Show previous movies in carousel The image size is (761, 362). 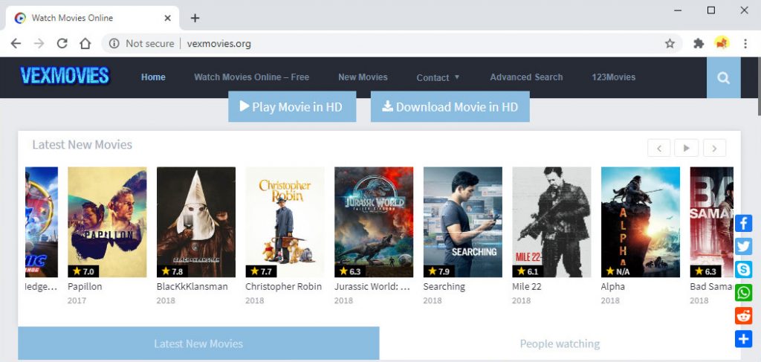click(659, 149)
